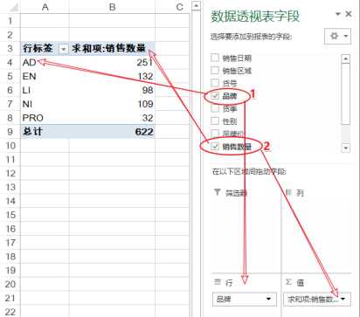Close the PivotTable fields pane
This screenshot has width=360, height=317.
pos(349,14)
